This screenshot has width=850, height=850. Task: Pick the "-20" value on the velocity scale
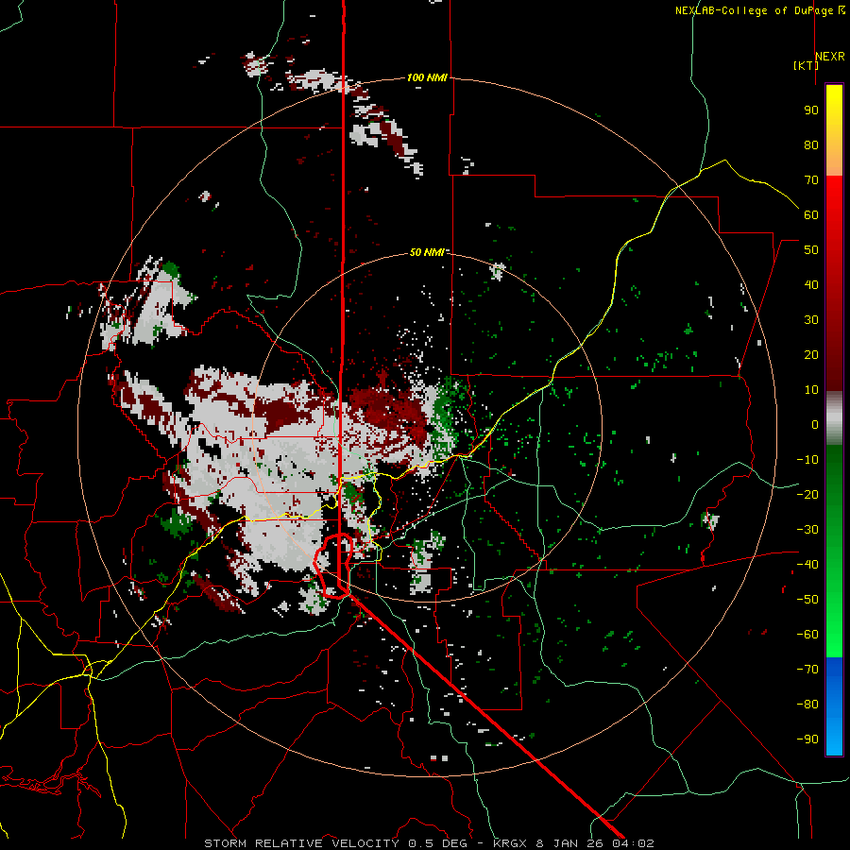(807, 495)
